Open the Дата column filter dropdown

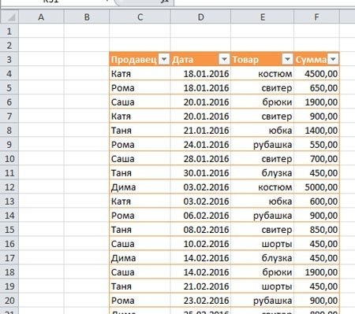pyautogui.click(x=224, y=59)
